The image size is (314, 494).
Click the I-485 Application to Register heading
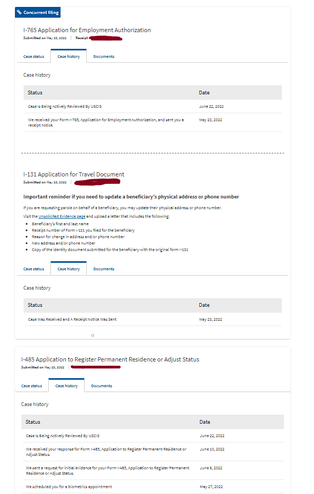(x=110, y=359)
